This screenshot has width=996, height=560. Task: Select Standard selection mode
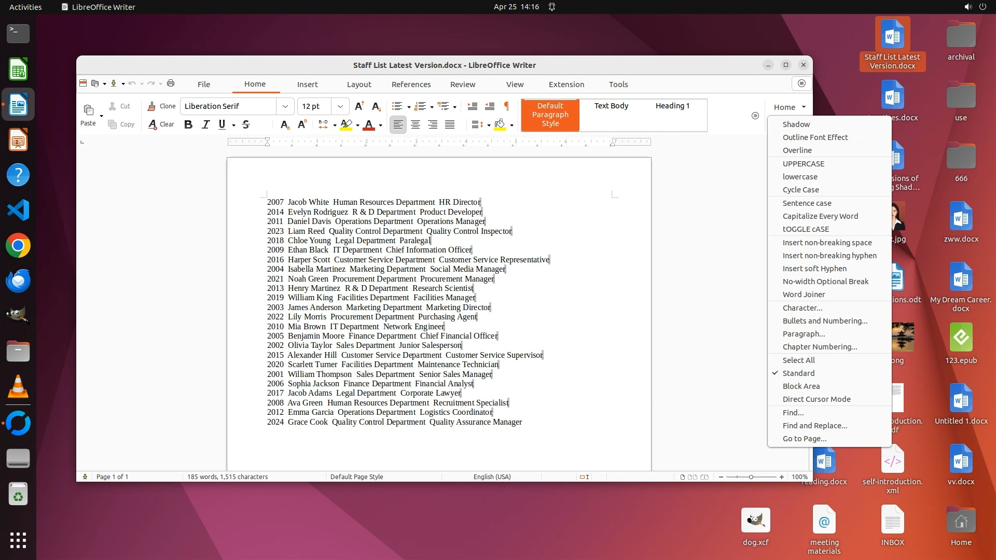point(798,373)
